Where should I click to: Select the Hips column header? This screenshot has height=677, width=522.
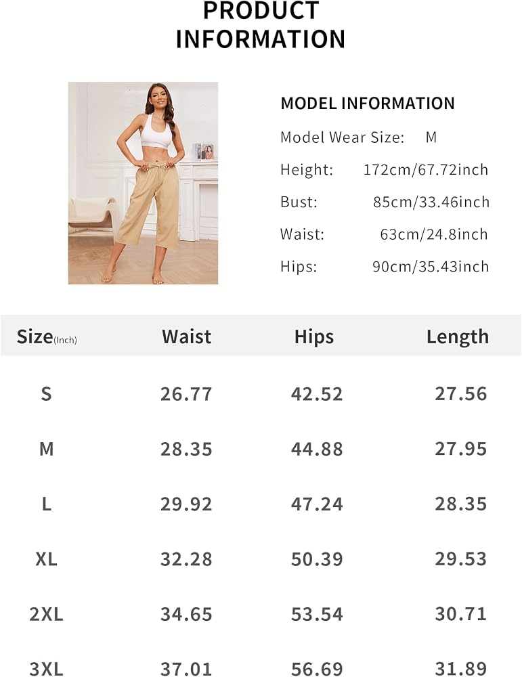pyautogui.click(x=314, y=337)
